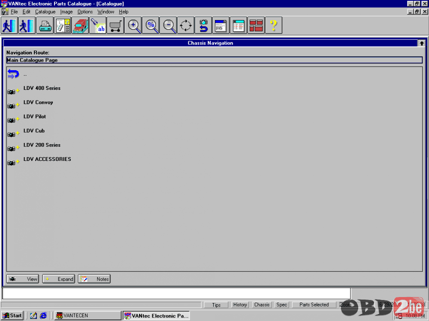The width and height of the screenshot is (429, 321).
Task: Click the cyan list view toolbar icon
Action: 239,25
